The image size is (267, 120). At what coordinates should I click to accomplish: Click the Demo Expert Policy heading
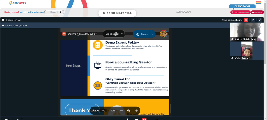tap(122, 42)
